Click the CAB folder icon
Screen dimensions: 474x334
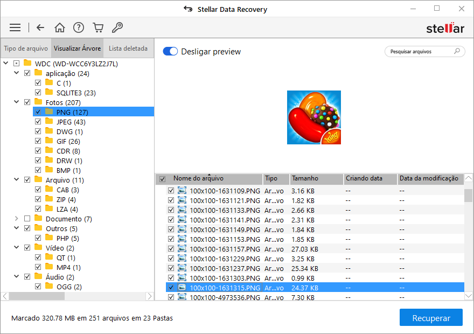click(49, 190)
